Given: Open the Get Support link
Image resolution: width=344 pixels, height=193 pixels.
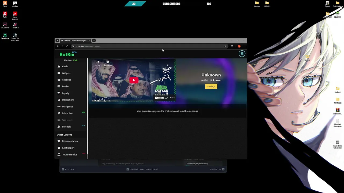Looking at the screenshot, I should pyautogui.click(x=68, y=148).
